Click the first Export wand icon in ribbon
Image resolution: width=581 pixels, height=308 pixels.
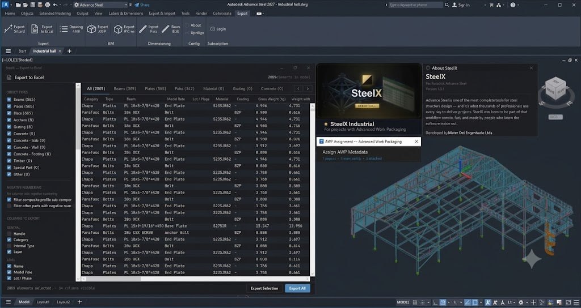click(x=8, y=29)
